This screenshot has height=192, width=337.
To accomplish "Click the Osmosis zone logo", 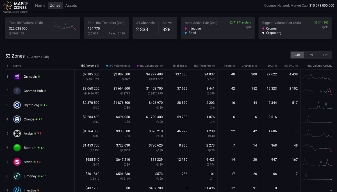I will [17, 77].
